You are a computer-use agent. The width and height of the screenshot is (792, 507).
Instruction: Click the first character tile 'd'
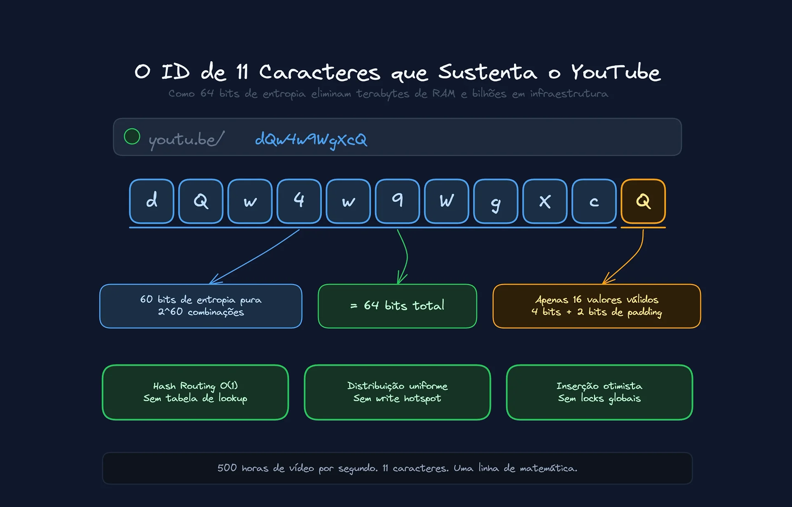(x=151, y=201)
